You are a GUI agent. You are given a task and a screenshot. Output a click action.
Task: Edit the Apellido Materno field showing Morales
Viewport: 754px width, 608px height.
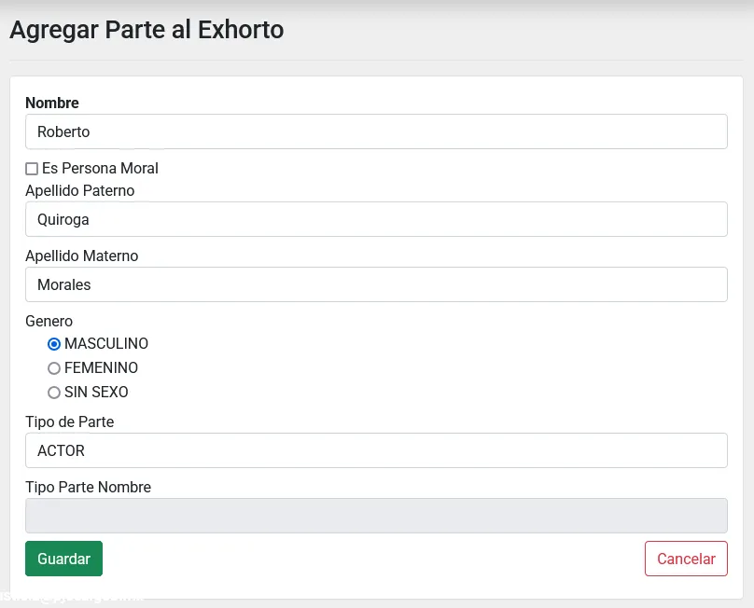(376, 284)
